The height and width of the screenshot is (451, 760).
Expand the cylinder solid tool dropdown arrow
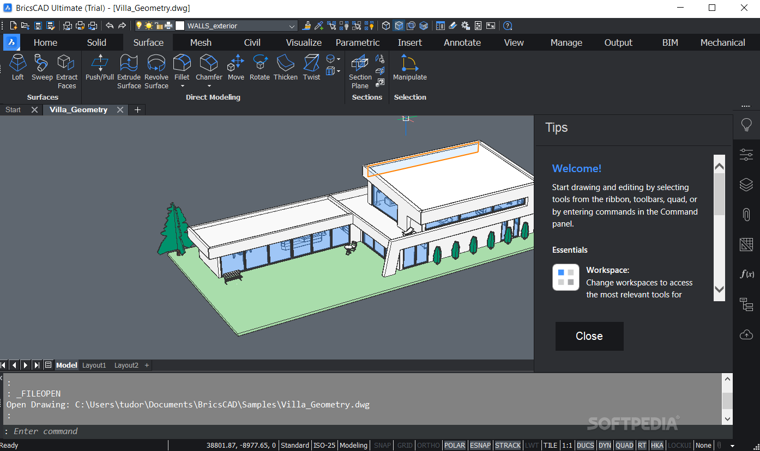[339, 59]
